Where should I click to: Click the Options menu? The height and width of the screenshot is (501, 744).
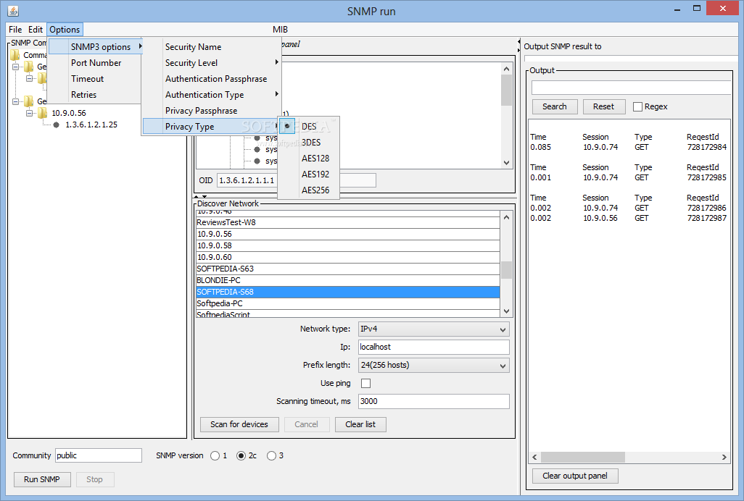pos(65,30)
